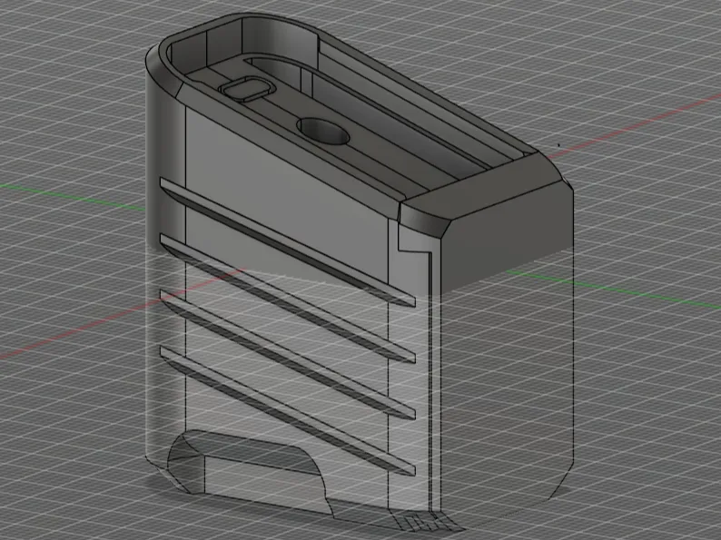Select the second groove on the side face
The height and width of the screenshot is (540, 721).
287,299
